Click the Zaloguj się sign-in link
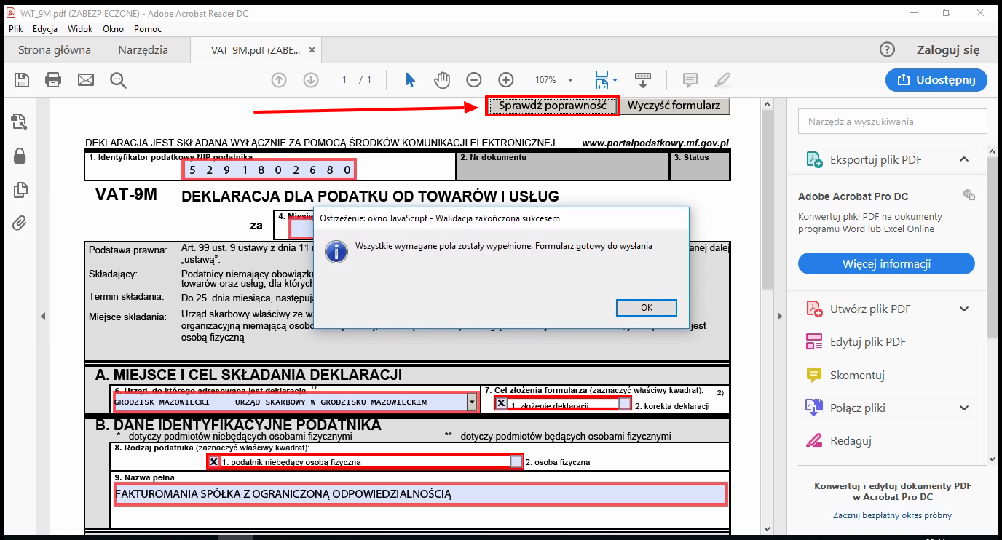 coord(948,50)
